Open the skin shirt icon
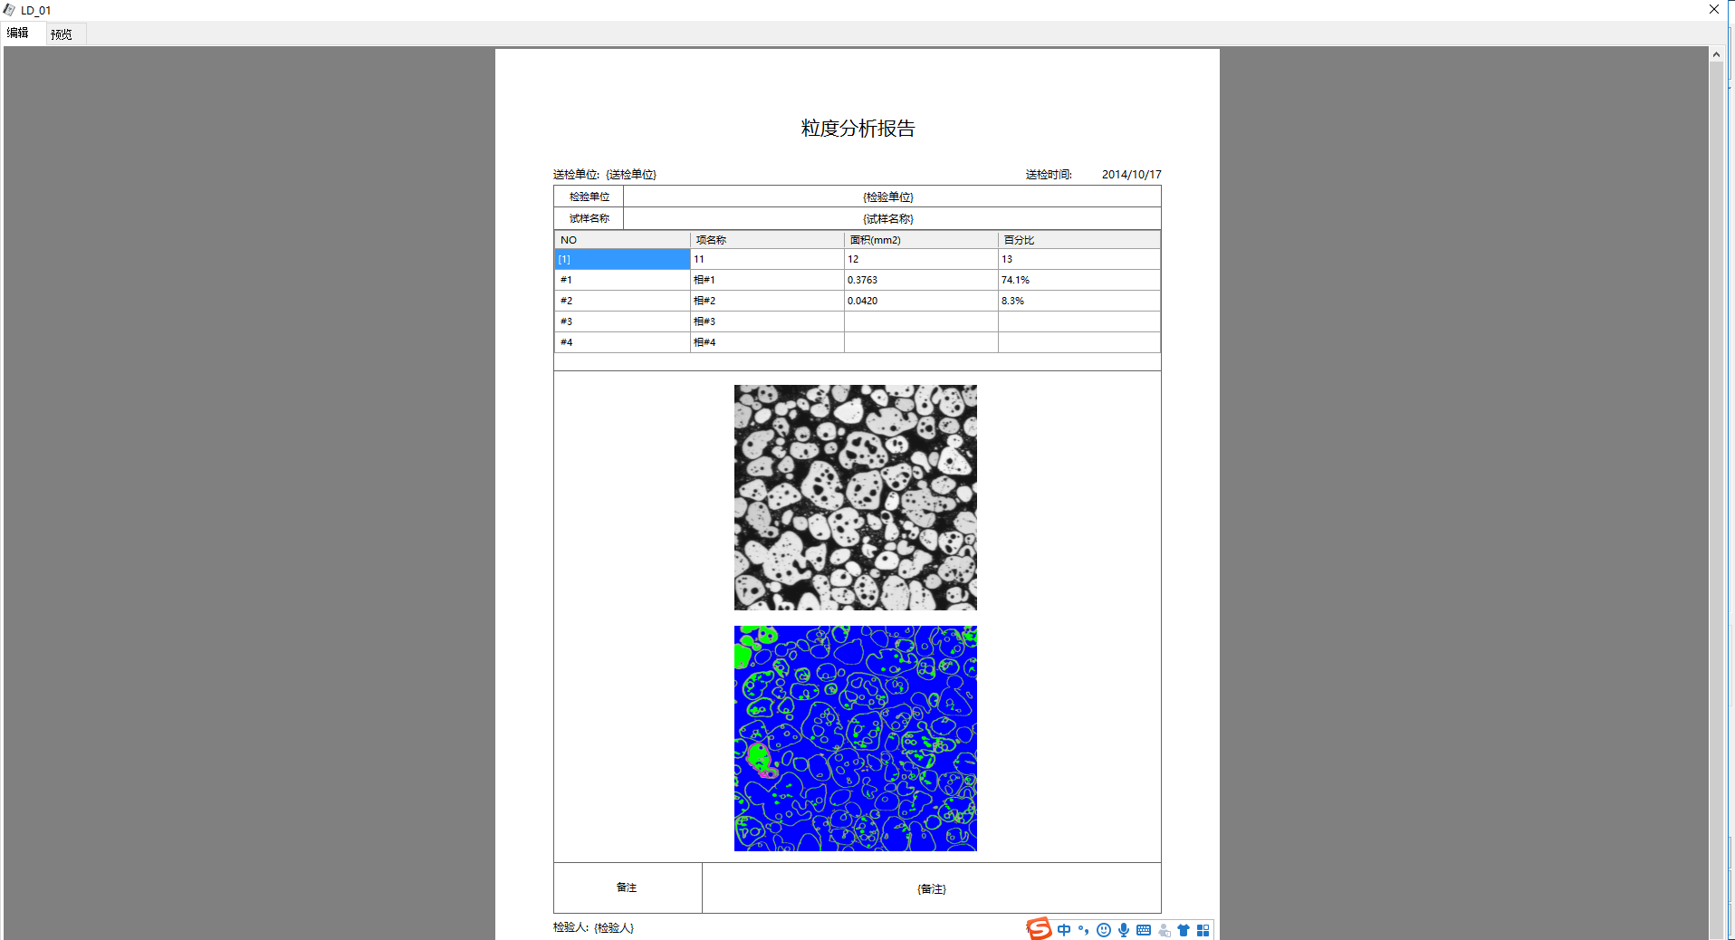Screen dimensions: 1735x940 1184,930
